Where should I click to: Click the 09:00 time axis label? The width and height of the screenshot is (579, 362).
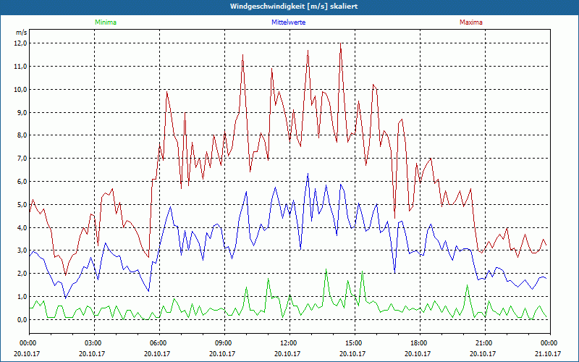point(224,343)
